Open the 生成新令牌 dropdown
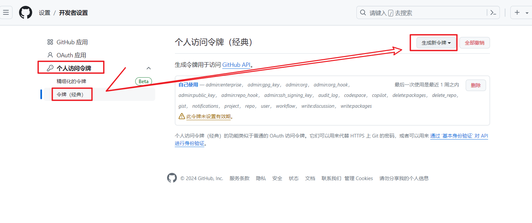 436,43
